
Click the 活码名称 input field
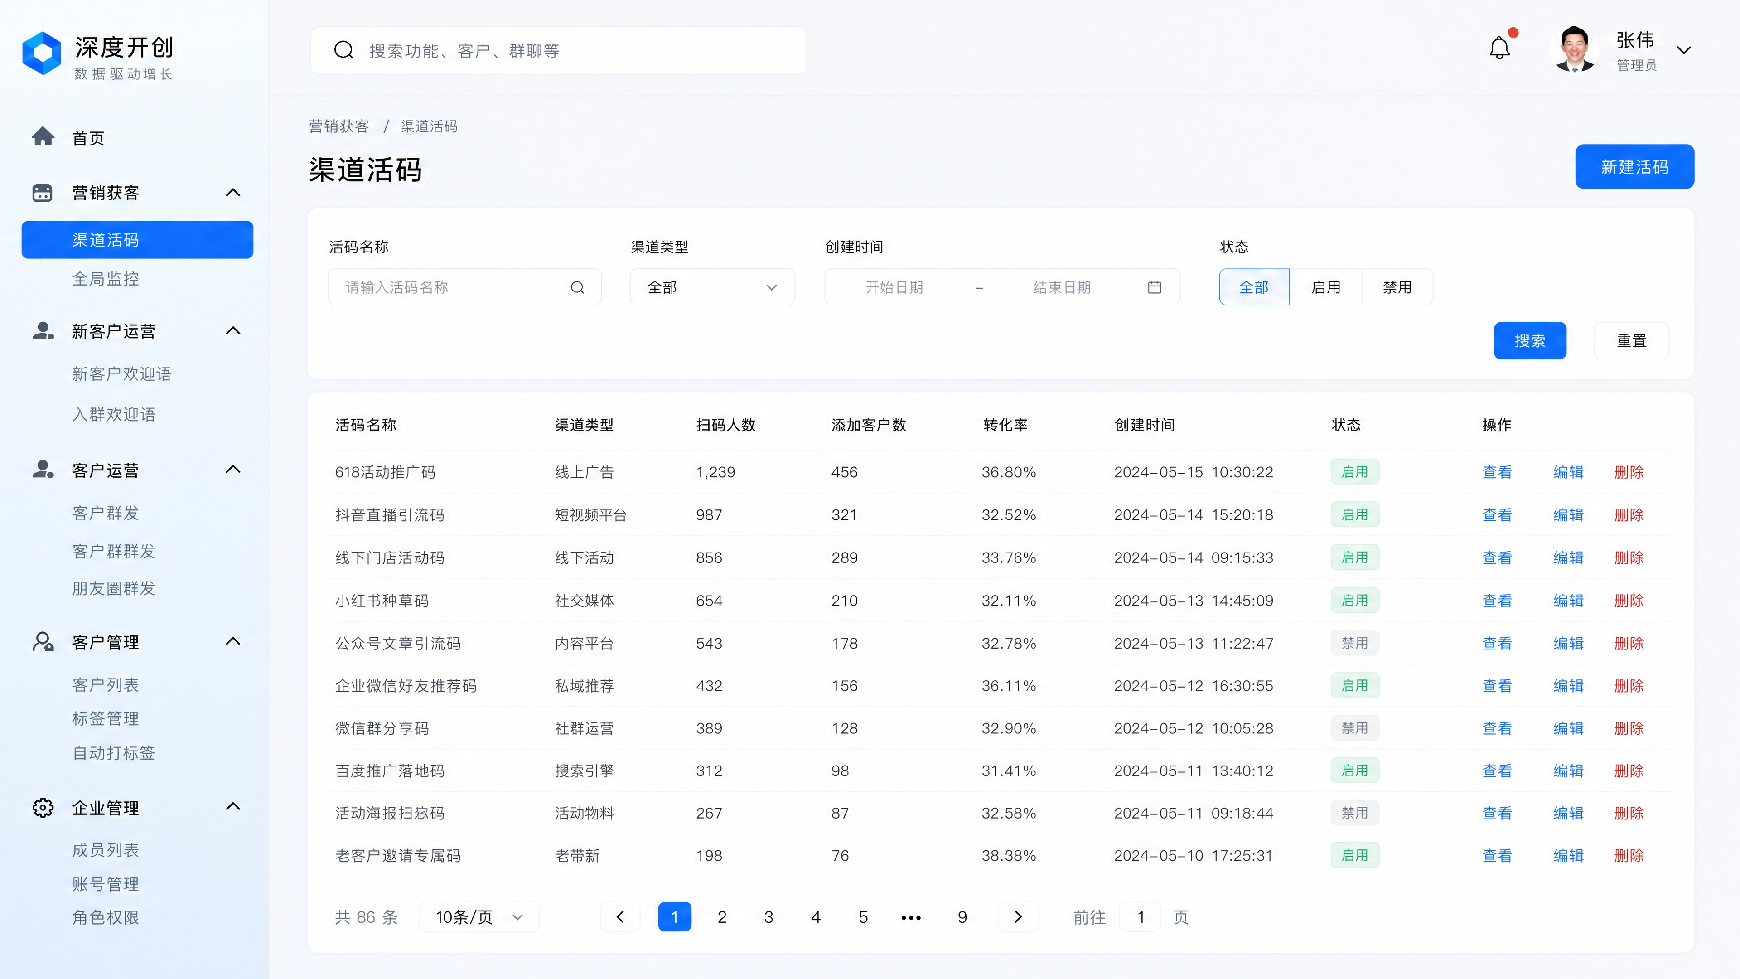point(465,287)
